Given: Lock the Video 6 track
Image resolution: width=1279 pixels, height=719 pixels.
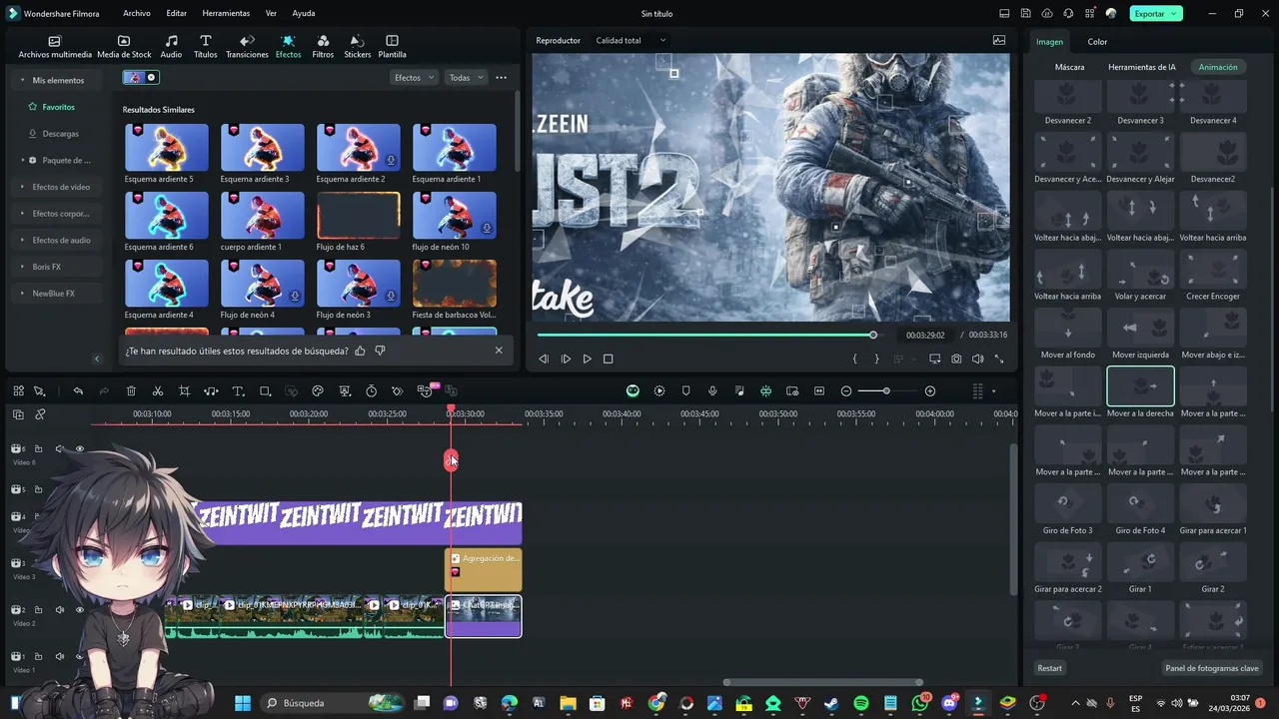Looking at the screenshot, I should pyautogui.click(x=39, y=449).
